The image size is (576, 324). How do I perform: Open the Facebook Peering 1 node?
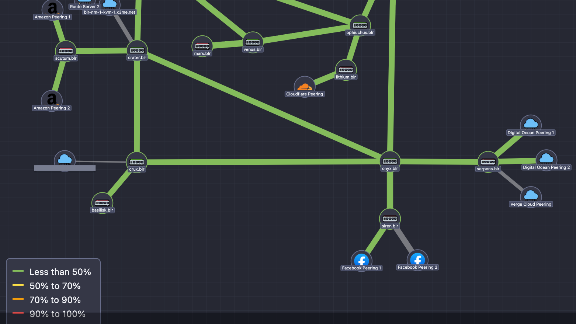[x=361, y=260]
